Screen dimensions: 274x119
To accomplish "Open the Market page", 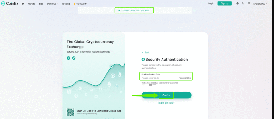I will tap(31, 4).
